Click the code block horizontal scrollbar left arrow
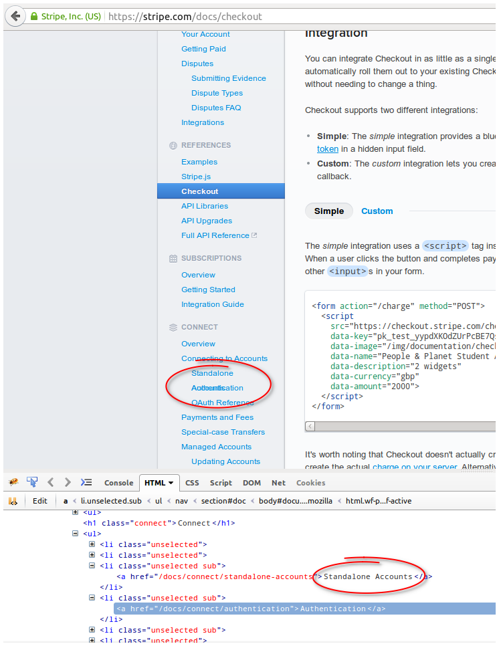The width and height of the screenshot is (499, 646). pyautogui.click(x=310, y=427)
